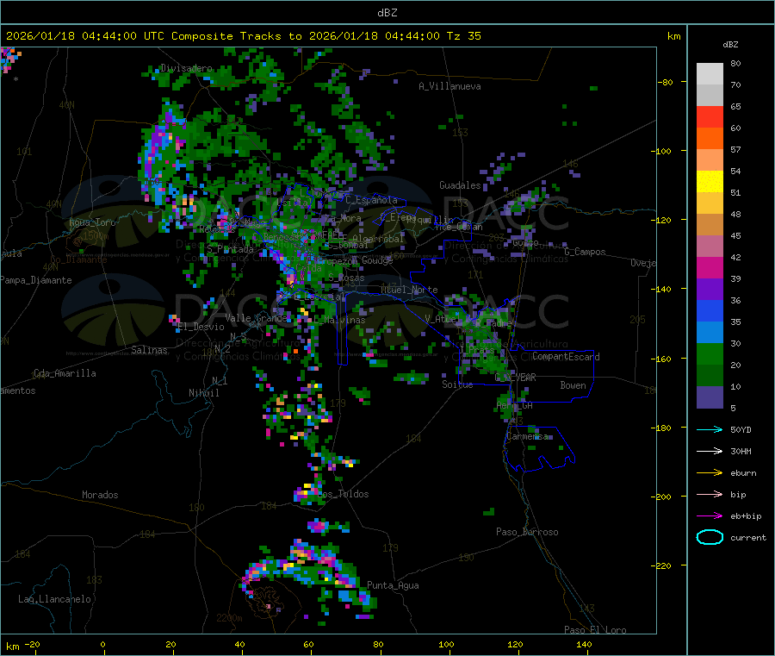
Task: Click the white 30HM track arrow
Action: (710, 451)
